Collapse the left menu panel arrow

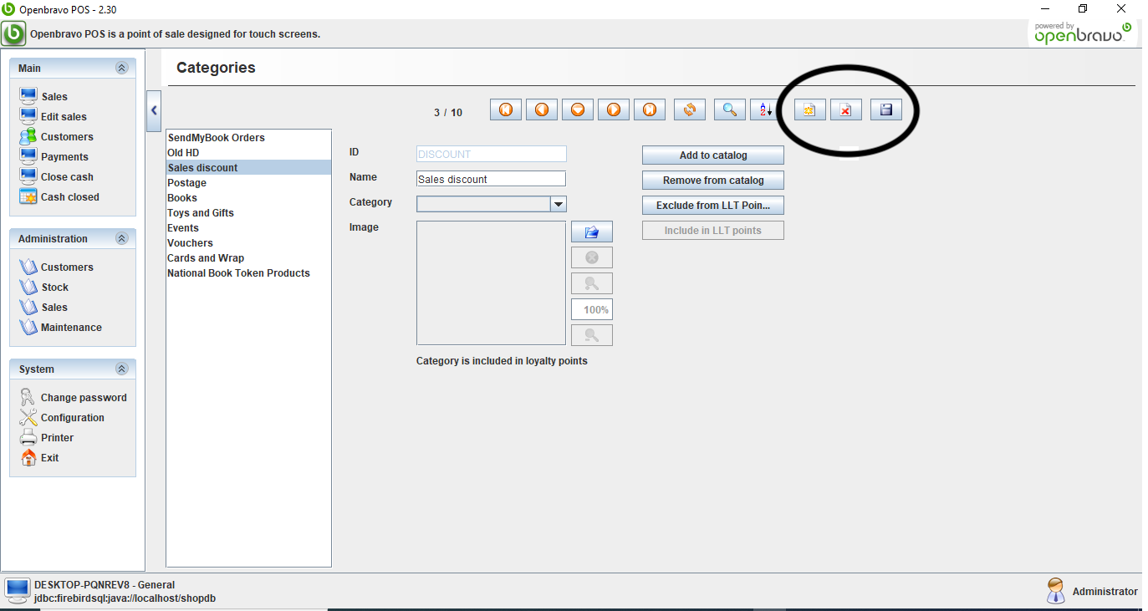point(154,110)
